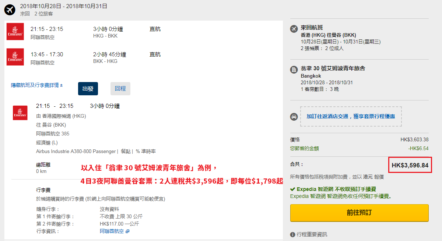Click the 2 張機票： 2 位成人 line

[x=322, y=48]
